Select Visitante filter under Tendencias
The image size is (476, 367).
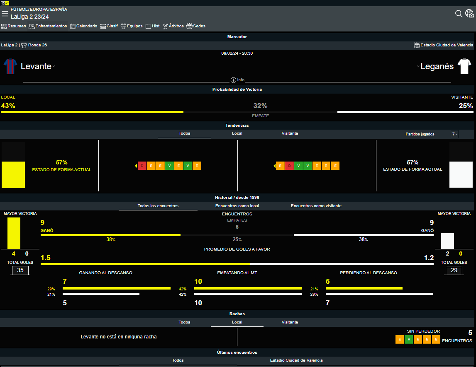point(290,133)
